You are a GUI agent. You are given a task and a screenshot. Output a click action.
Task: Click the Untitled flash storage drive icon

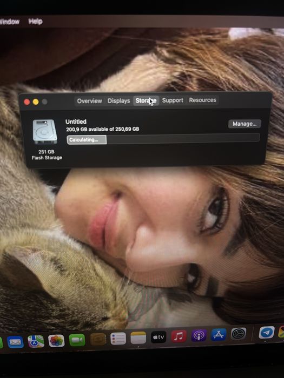[45, 132]
